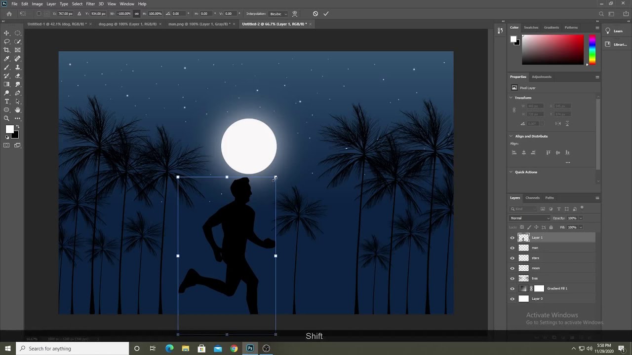Screen dimensions: 632x355
Task: Switch to the dog.png document tab
Action: point(127,24)
